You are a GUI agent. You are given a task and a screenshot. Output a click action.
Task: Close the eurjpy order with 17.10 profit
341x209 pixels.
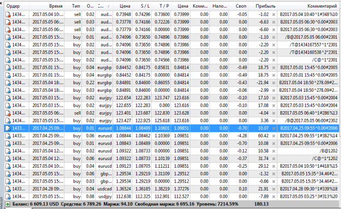coord(274,98)
